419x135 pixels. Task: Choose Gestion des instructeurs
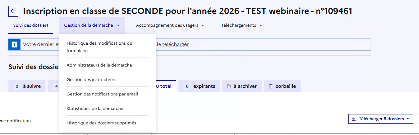click(91, 79)
